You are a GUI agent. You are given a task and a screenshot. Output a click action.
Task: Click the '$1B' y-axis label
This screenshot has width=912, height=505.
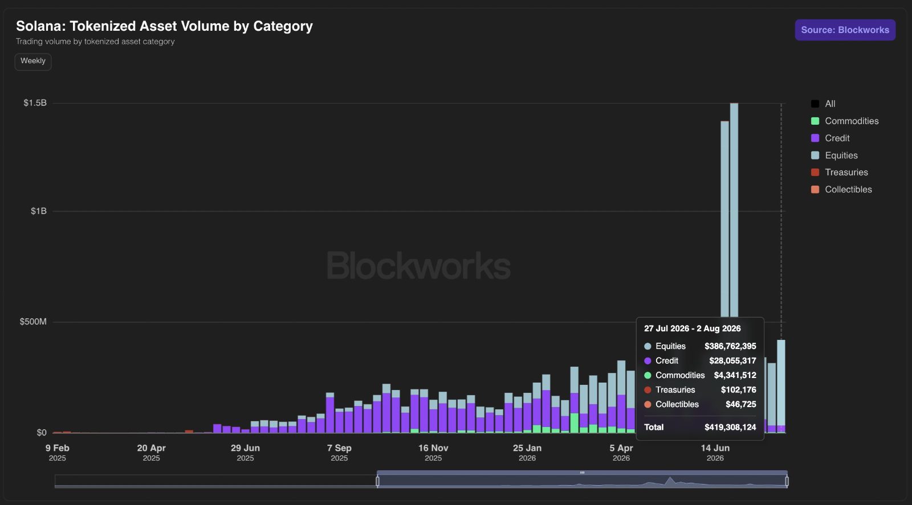point(39,211)
